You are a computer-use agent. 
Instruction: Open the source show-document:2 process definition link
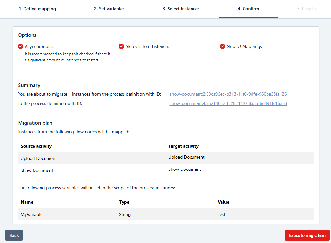click(228, 94)
